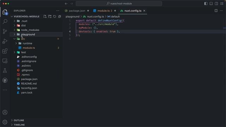226x127 pixels.
Task: Customize the editor layout
Action: click(x=222, y=4)
